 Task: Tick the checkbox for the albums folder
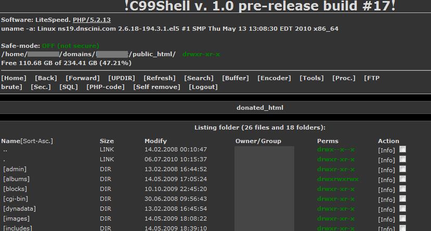[x=402, y=179]
